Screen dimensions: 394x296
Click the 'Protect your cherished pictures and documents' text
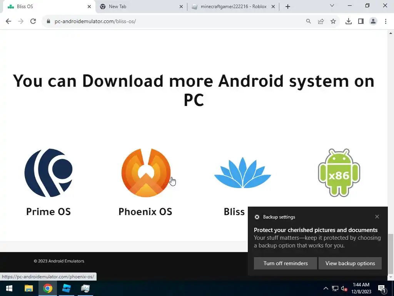point(316,230)
